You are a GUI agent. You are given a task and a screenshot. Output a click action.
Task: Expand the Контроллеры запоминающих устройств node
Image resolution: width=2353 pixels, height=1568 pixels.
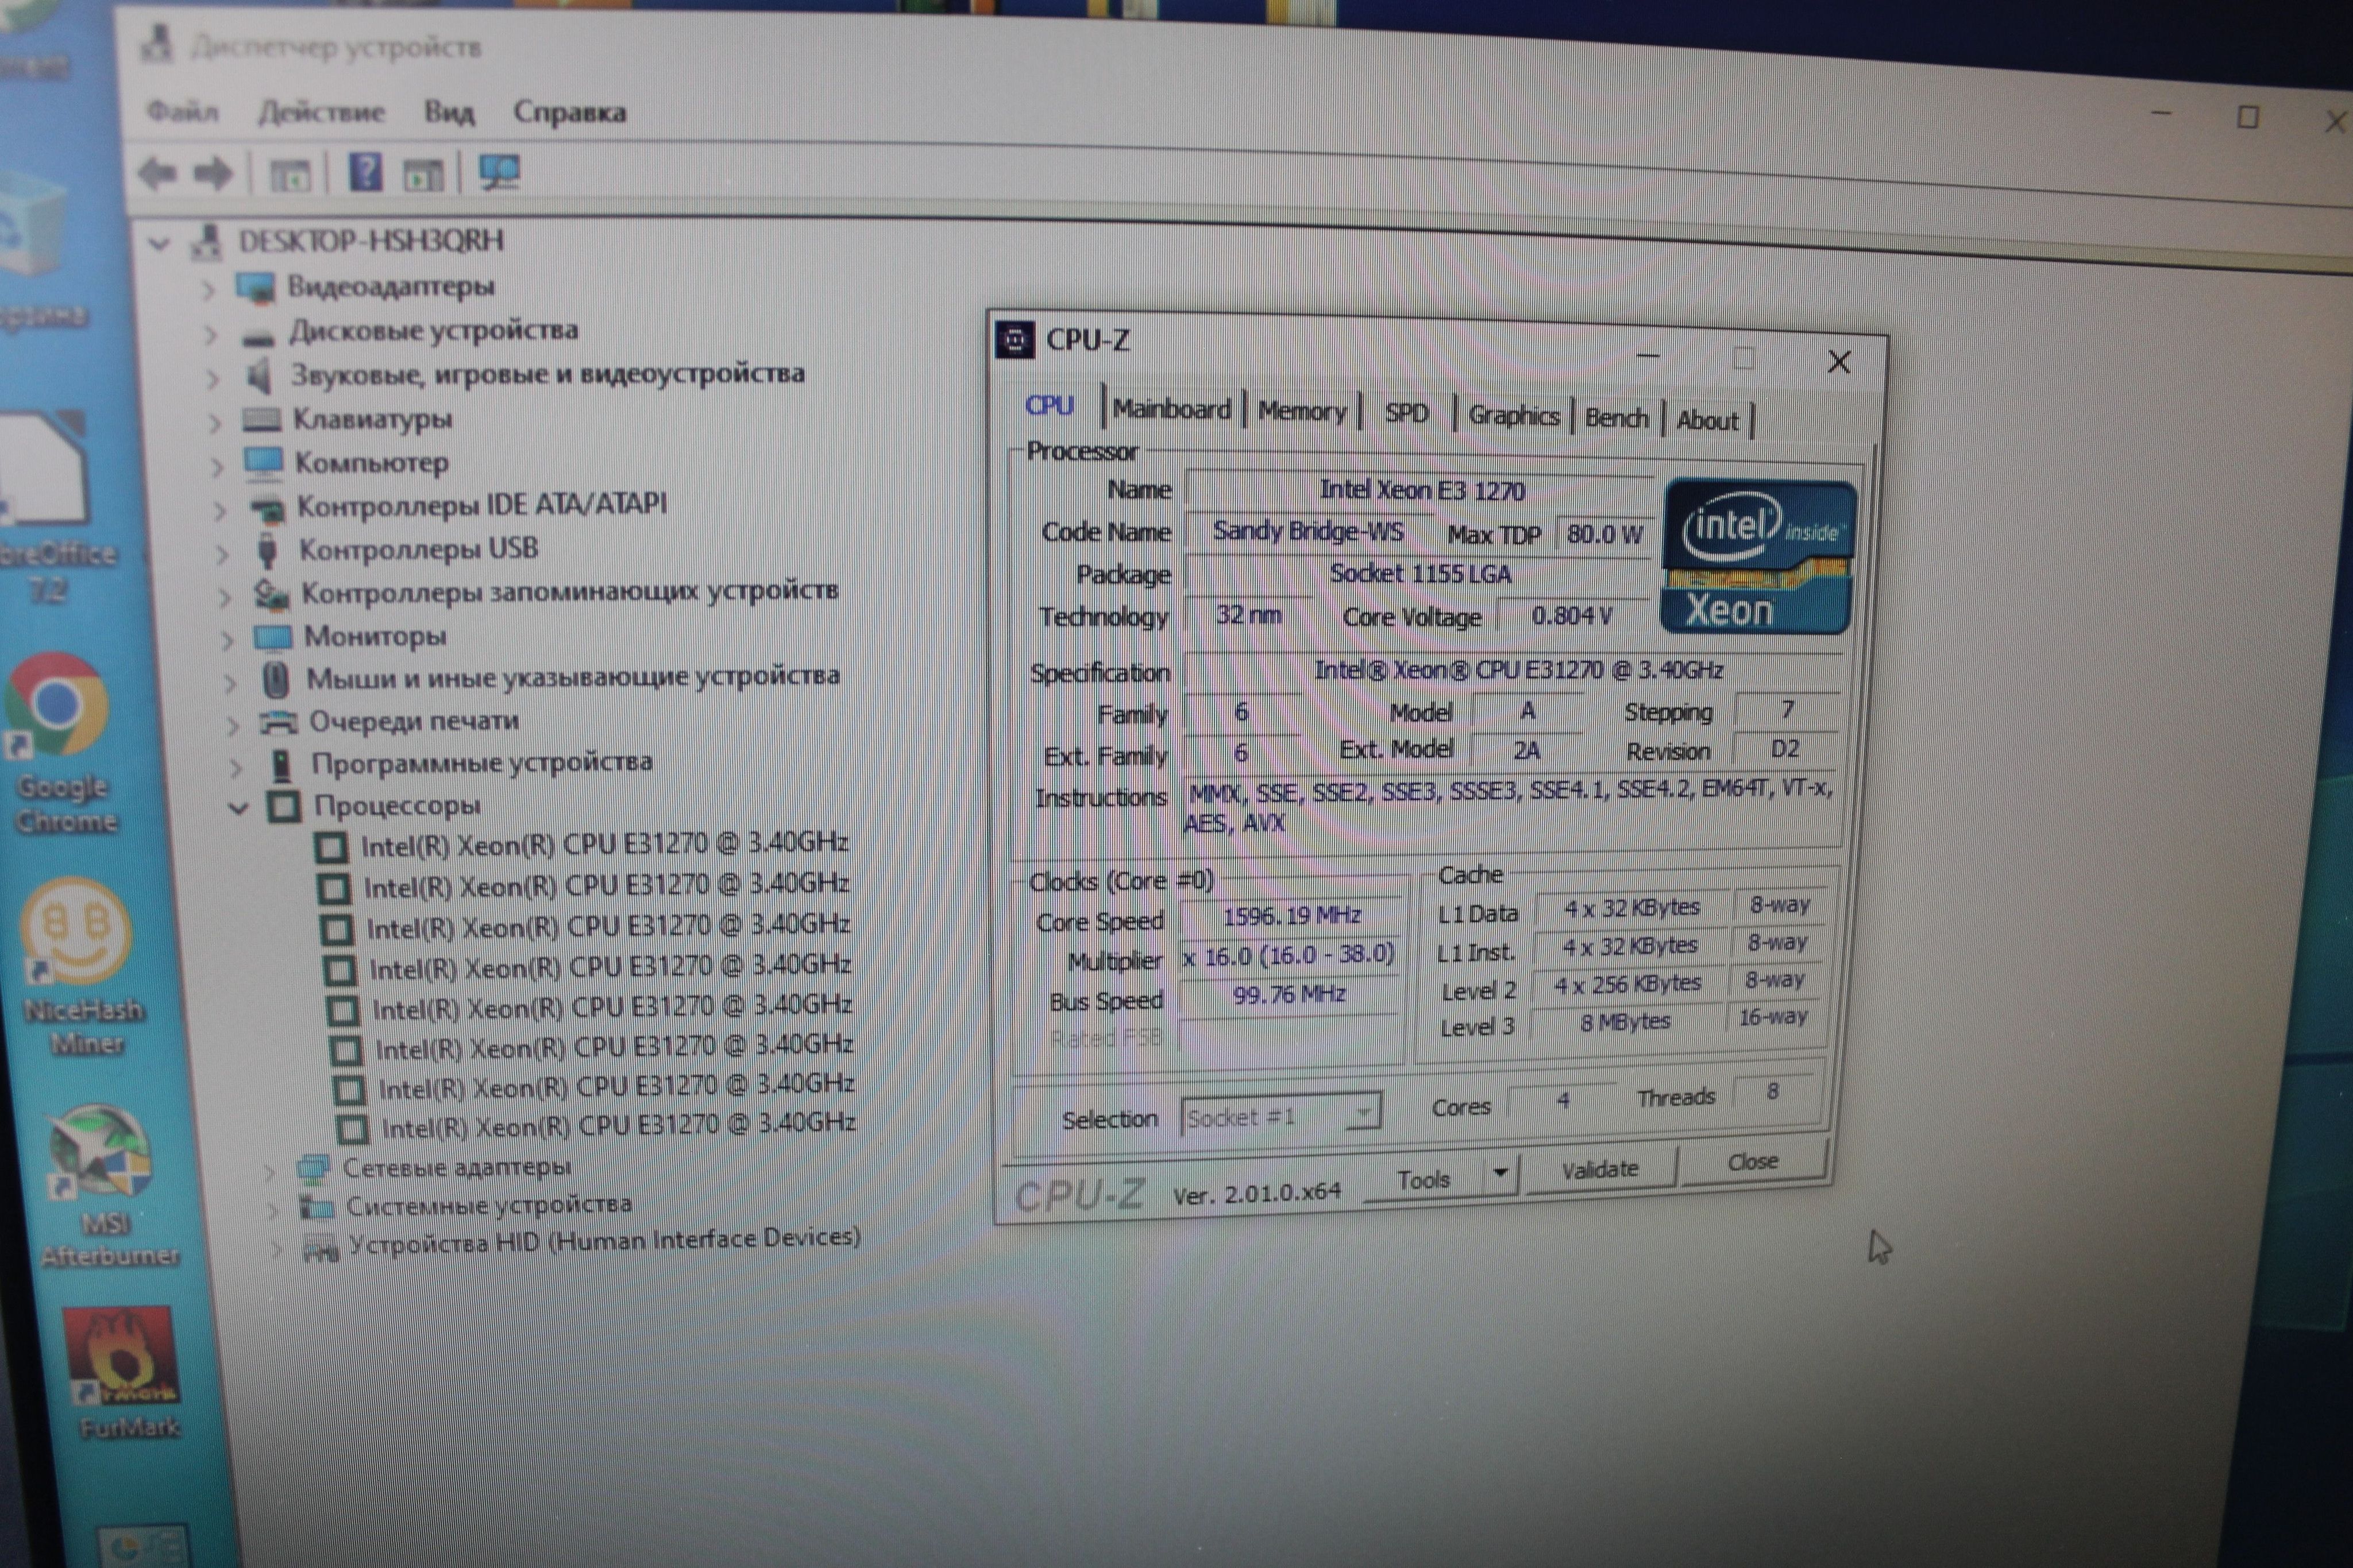pos(225,597)
